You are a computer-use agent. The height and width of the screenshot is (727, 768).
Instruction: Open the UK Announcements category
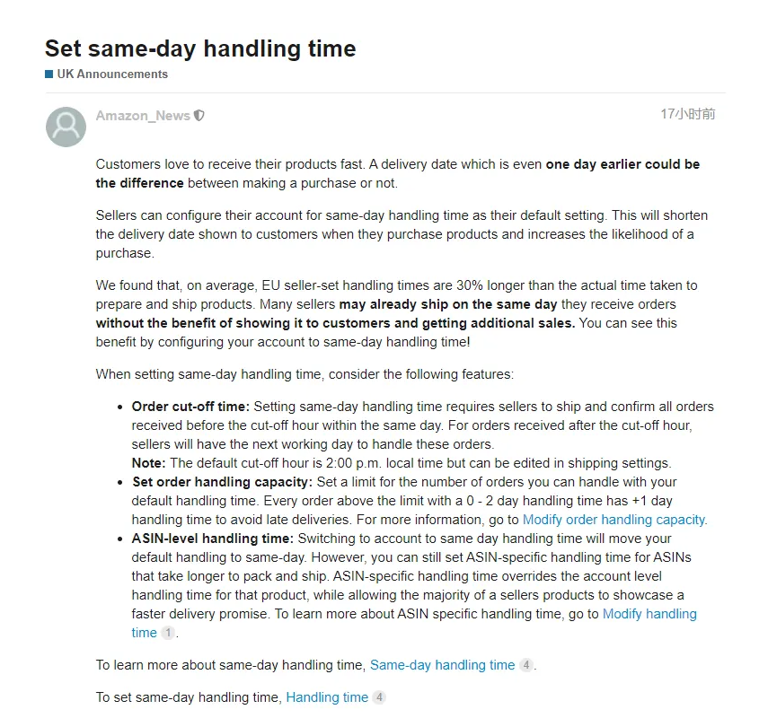pos(112,74)
